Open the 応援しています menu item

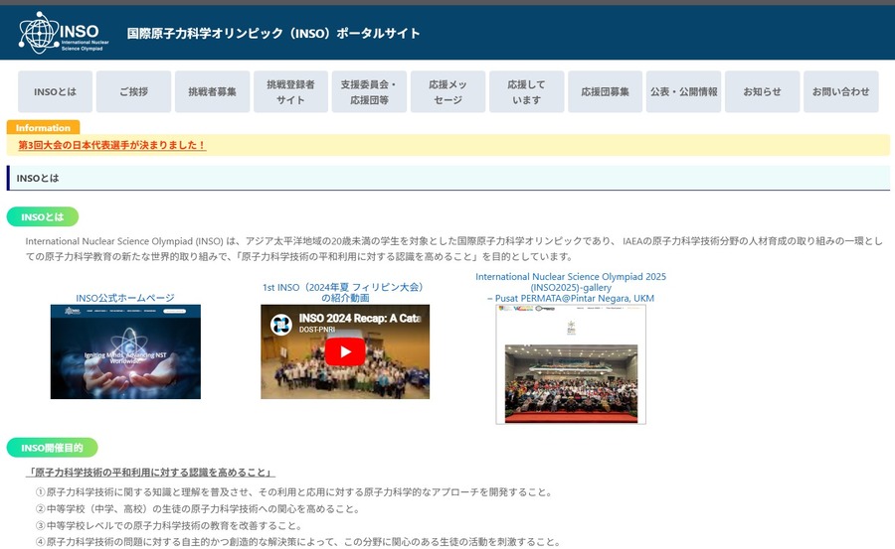tap(526, 91)
